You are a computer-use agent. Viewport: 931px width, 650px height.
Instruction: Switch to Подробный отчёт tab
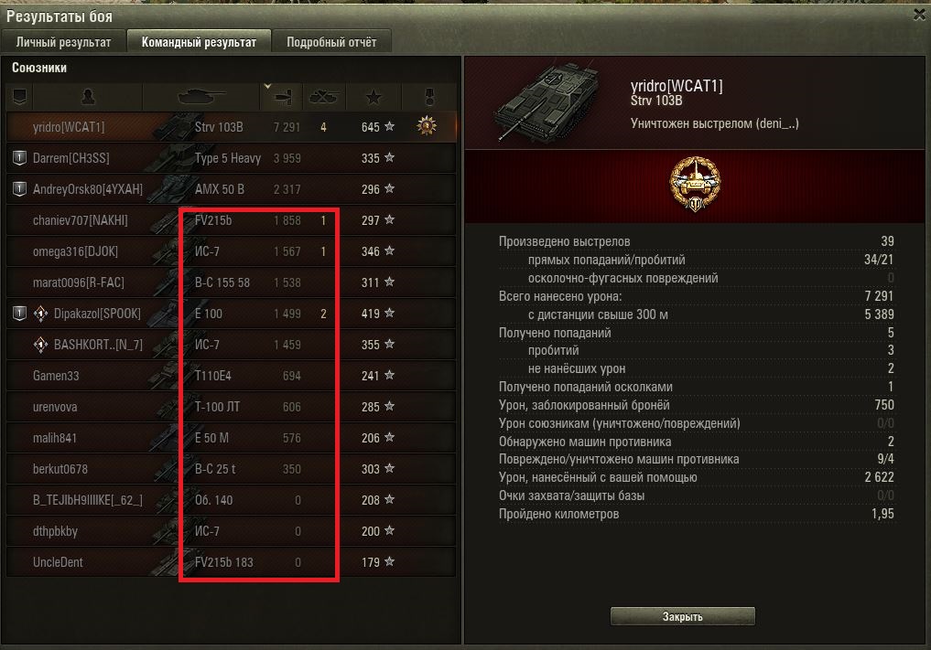pos(331,42)
